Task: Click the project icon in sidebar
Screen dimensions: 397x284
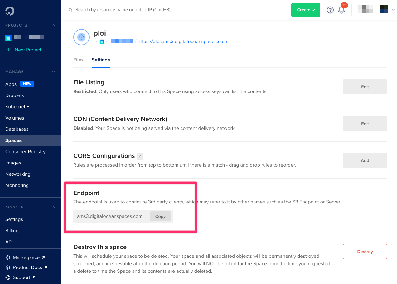Action: point(8,38)
